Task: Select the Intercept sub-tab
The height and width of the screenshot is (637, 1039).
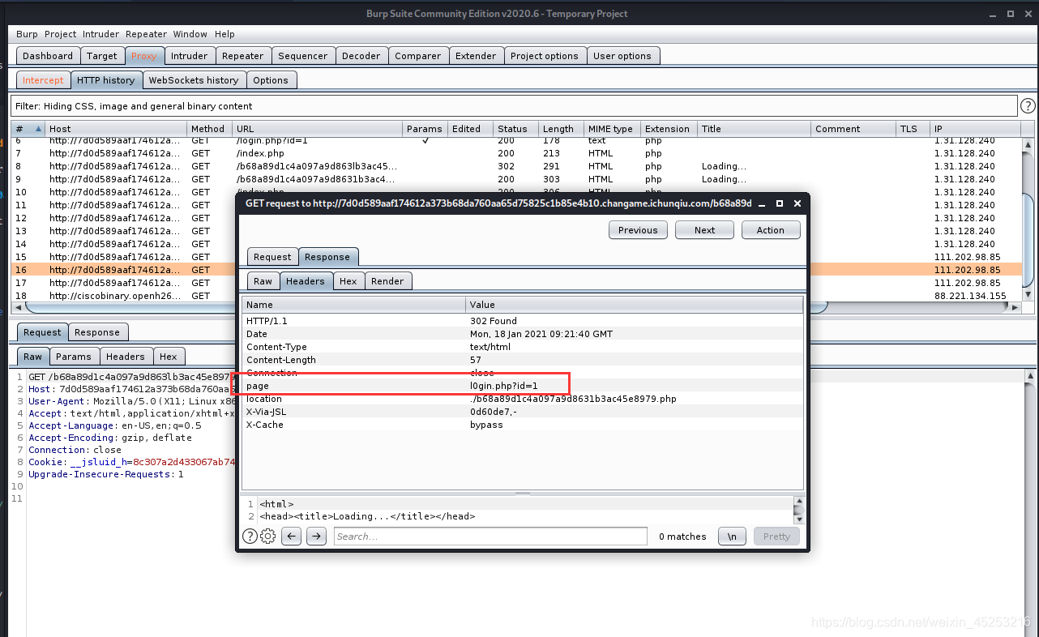Action: point(43,80)
